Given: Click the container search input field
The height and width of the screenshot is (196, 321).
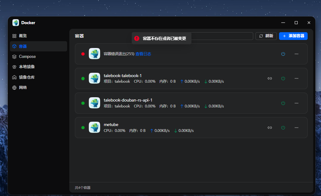Looking at the screenshot, I should pos(224,36).
